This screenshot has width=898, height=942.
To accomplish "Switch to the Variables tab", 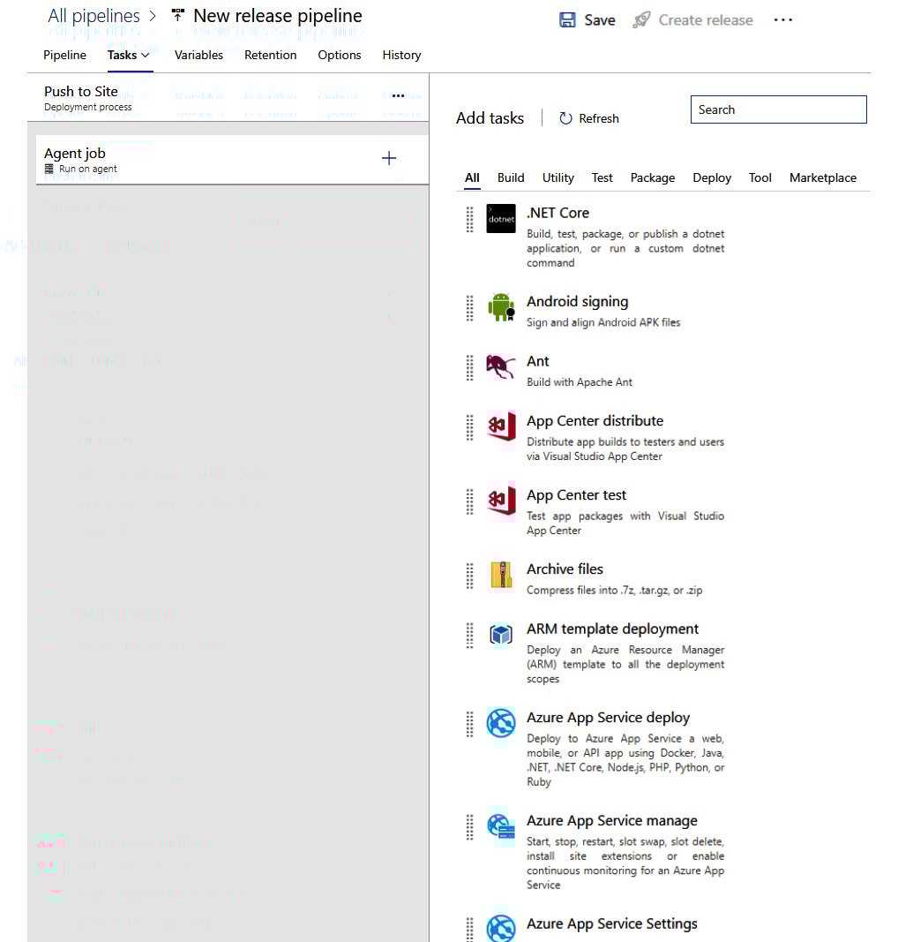I will pos(198,56).
